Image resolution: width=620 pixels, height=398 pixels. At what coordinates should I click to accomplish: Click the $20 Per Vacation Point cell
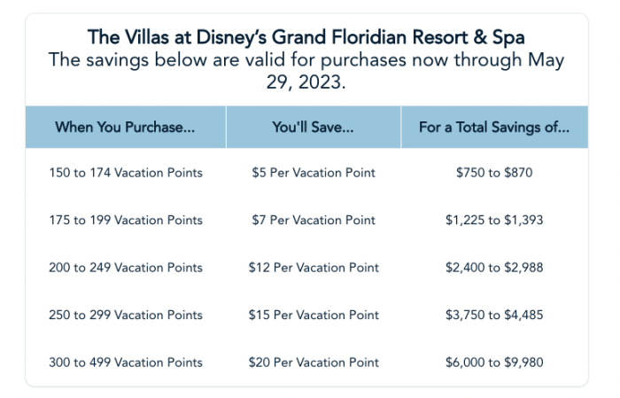click(x=314, y=363)
